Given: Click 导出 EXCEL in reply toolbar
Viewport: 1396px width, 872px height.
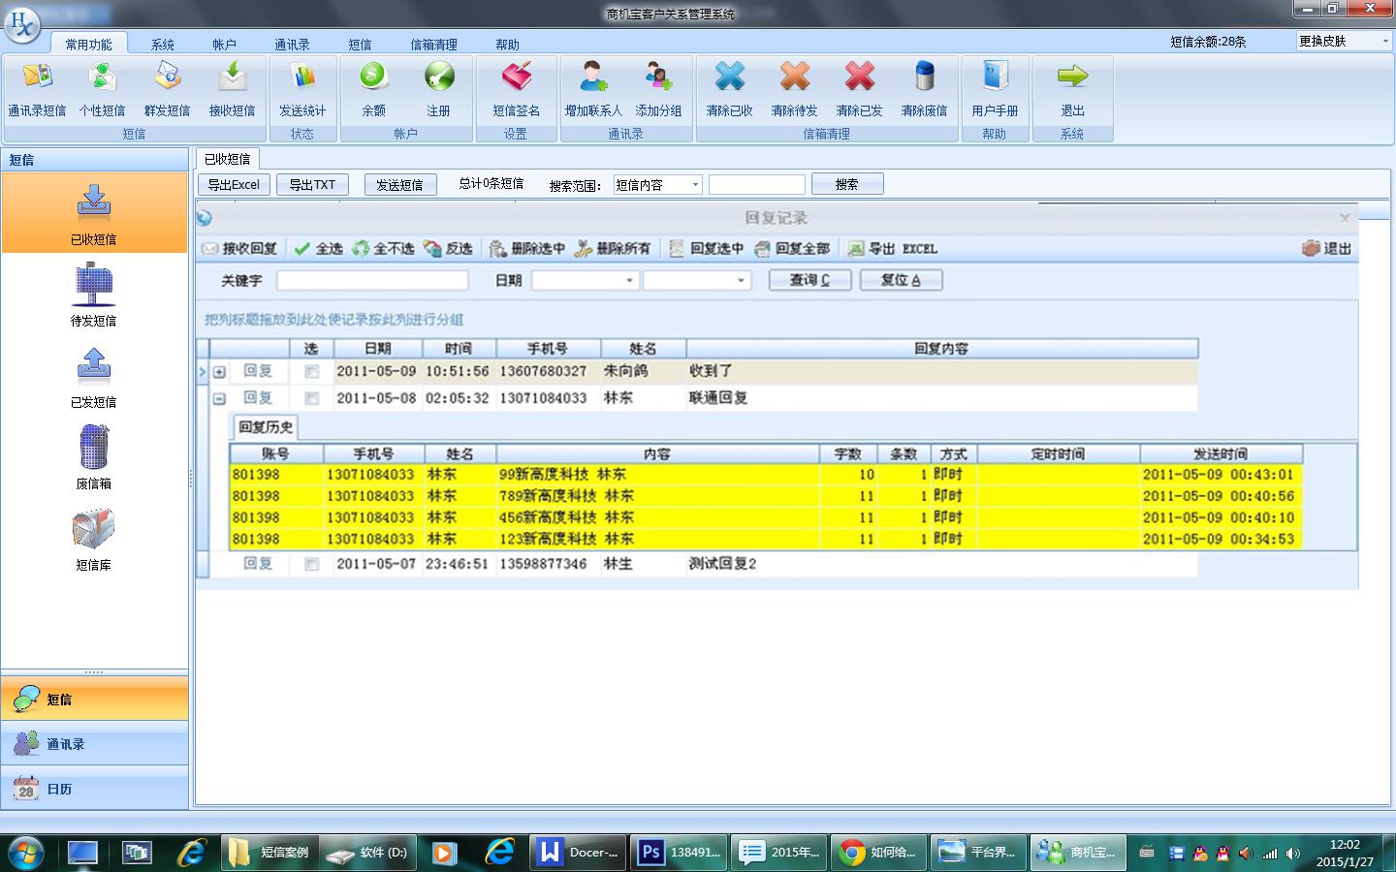Looking at the screenshot, I should [x=893, y=249].
